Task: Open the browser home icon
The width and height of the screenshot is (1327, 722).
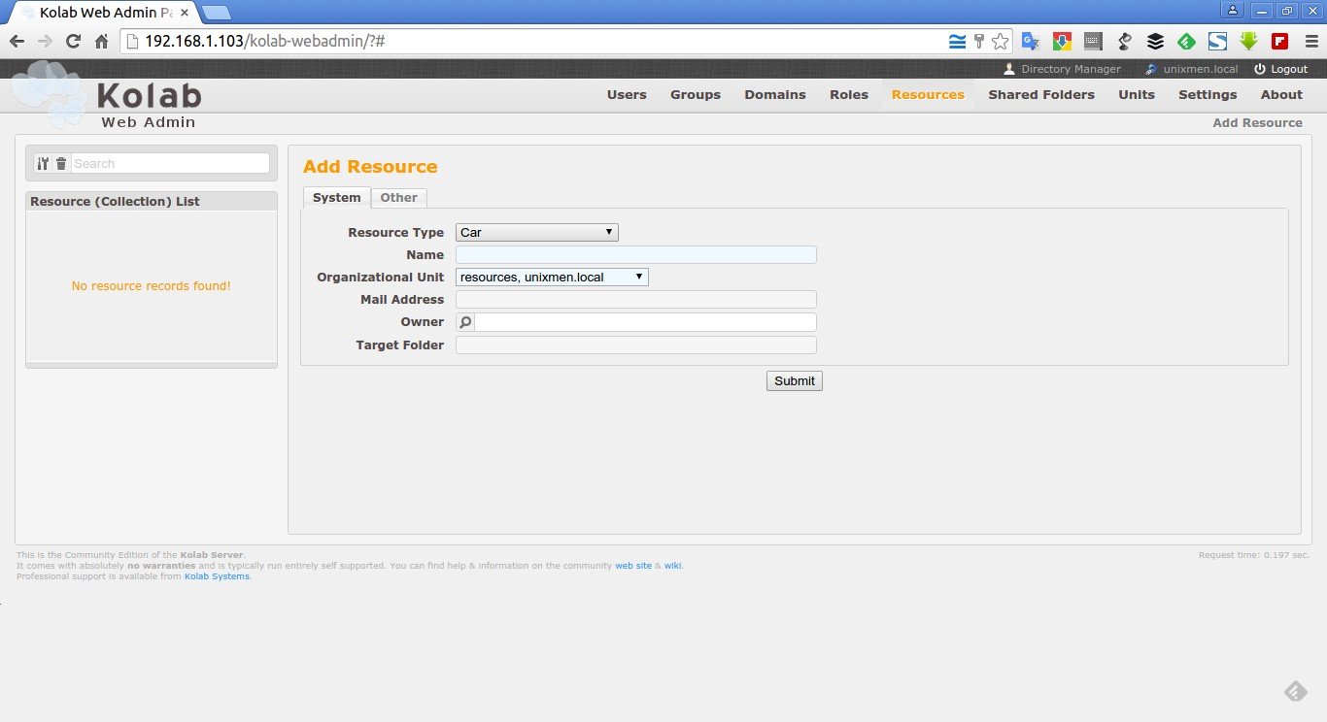Action: pos(101,42)
